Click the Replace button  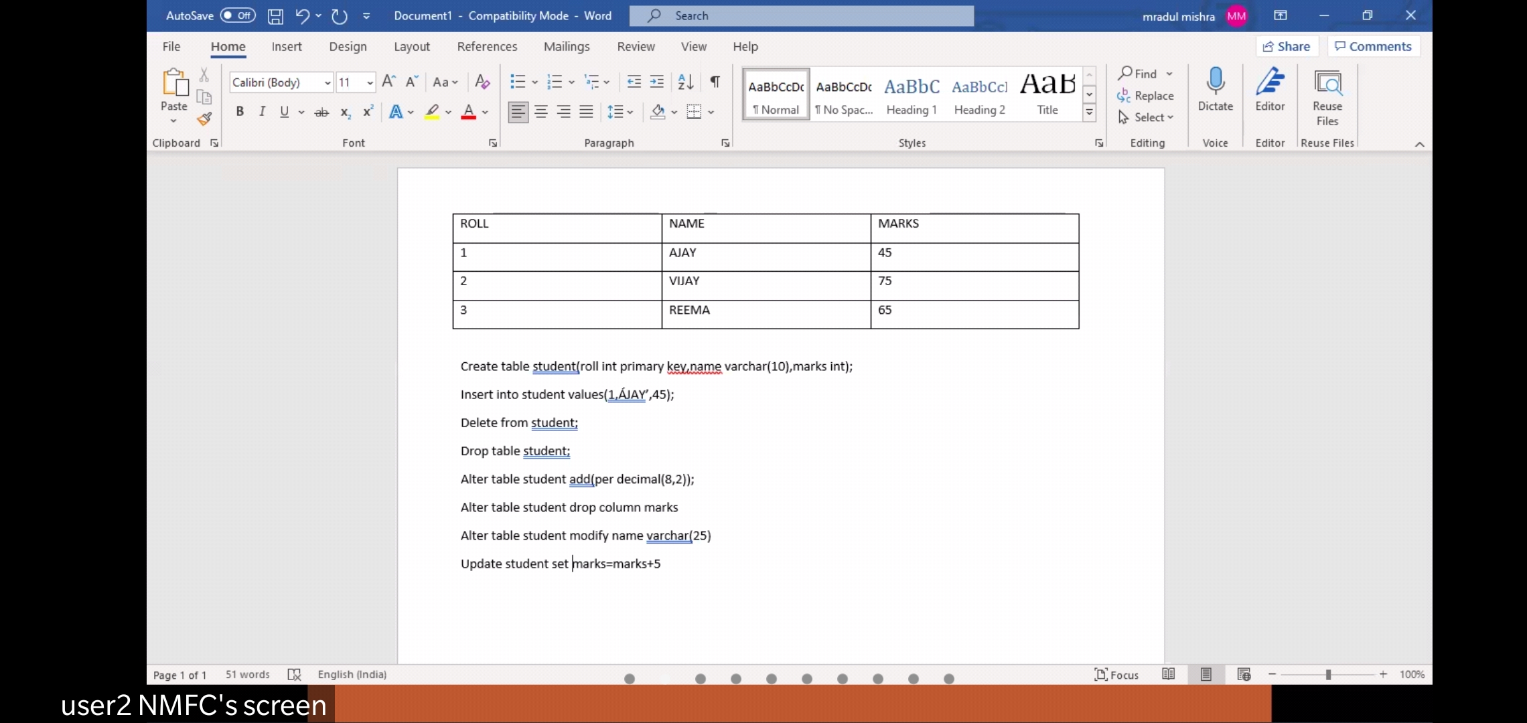pos(1145,96)
